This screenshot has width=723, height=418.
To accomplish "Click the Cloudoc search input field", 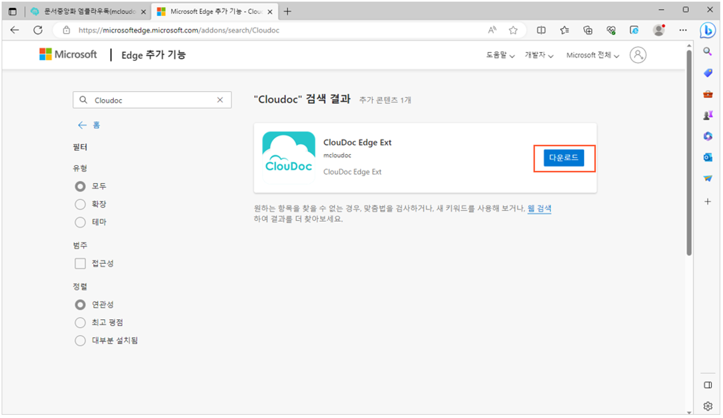I will click(152, 100).
